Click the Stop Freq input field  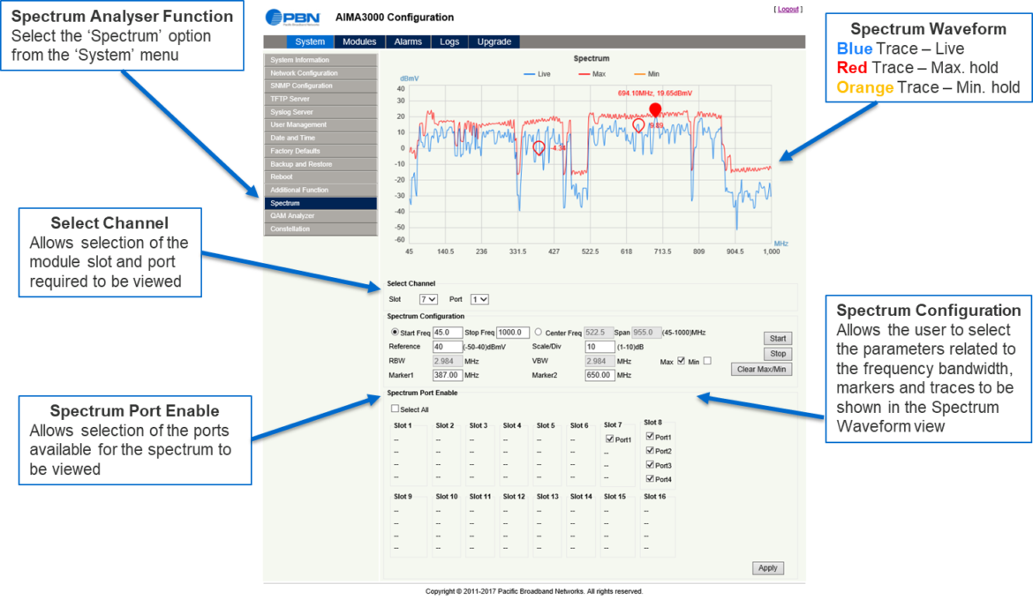[513, 333]
